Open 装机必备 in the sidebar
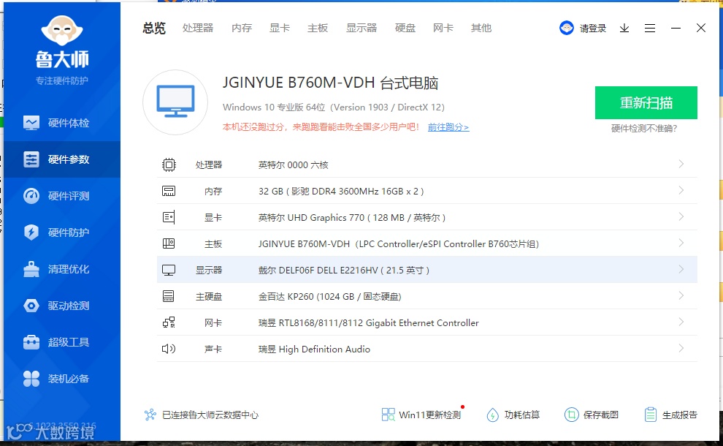This screenshot has height=446, width=723. pos(62,379)
